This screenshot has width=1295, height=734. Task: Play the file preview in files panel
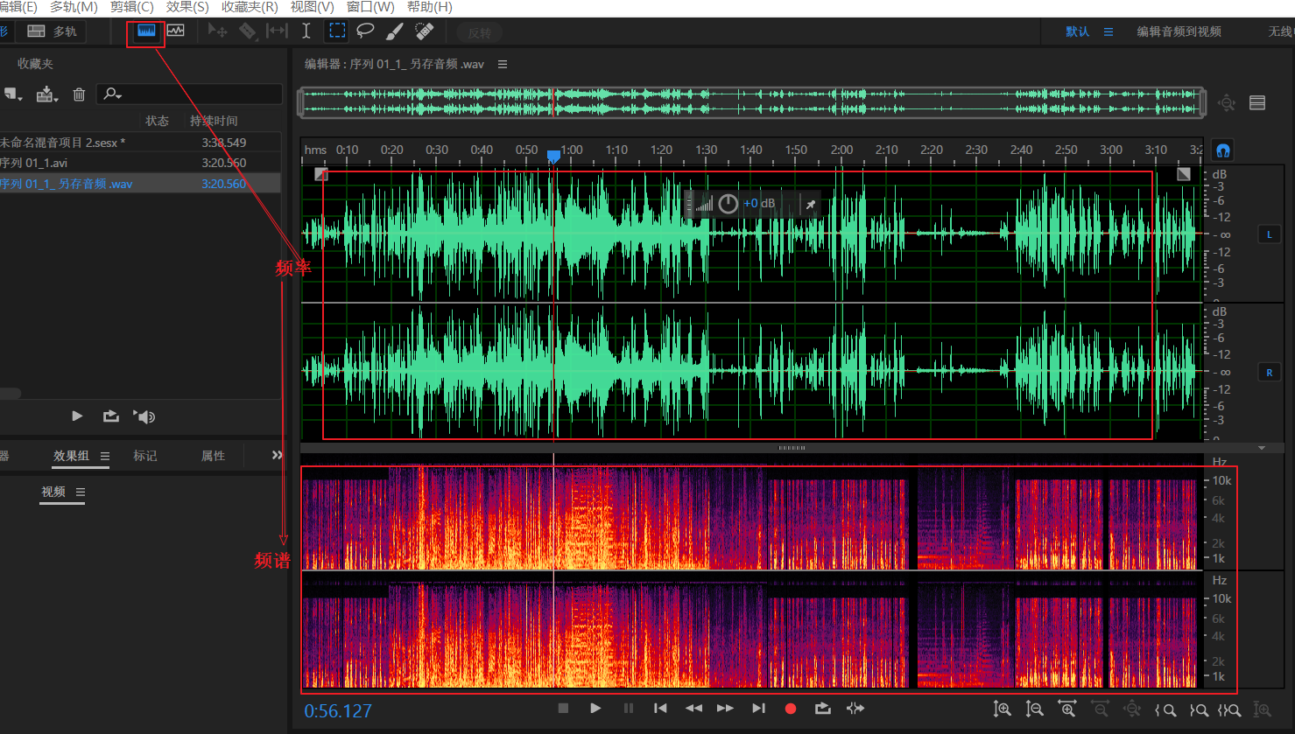click(x=77, y=416)
